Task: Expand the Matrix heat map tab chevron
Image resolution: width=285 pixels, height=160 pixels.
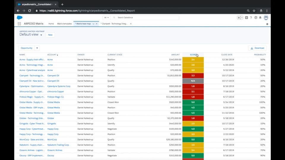Action: pos(93,24)
